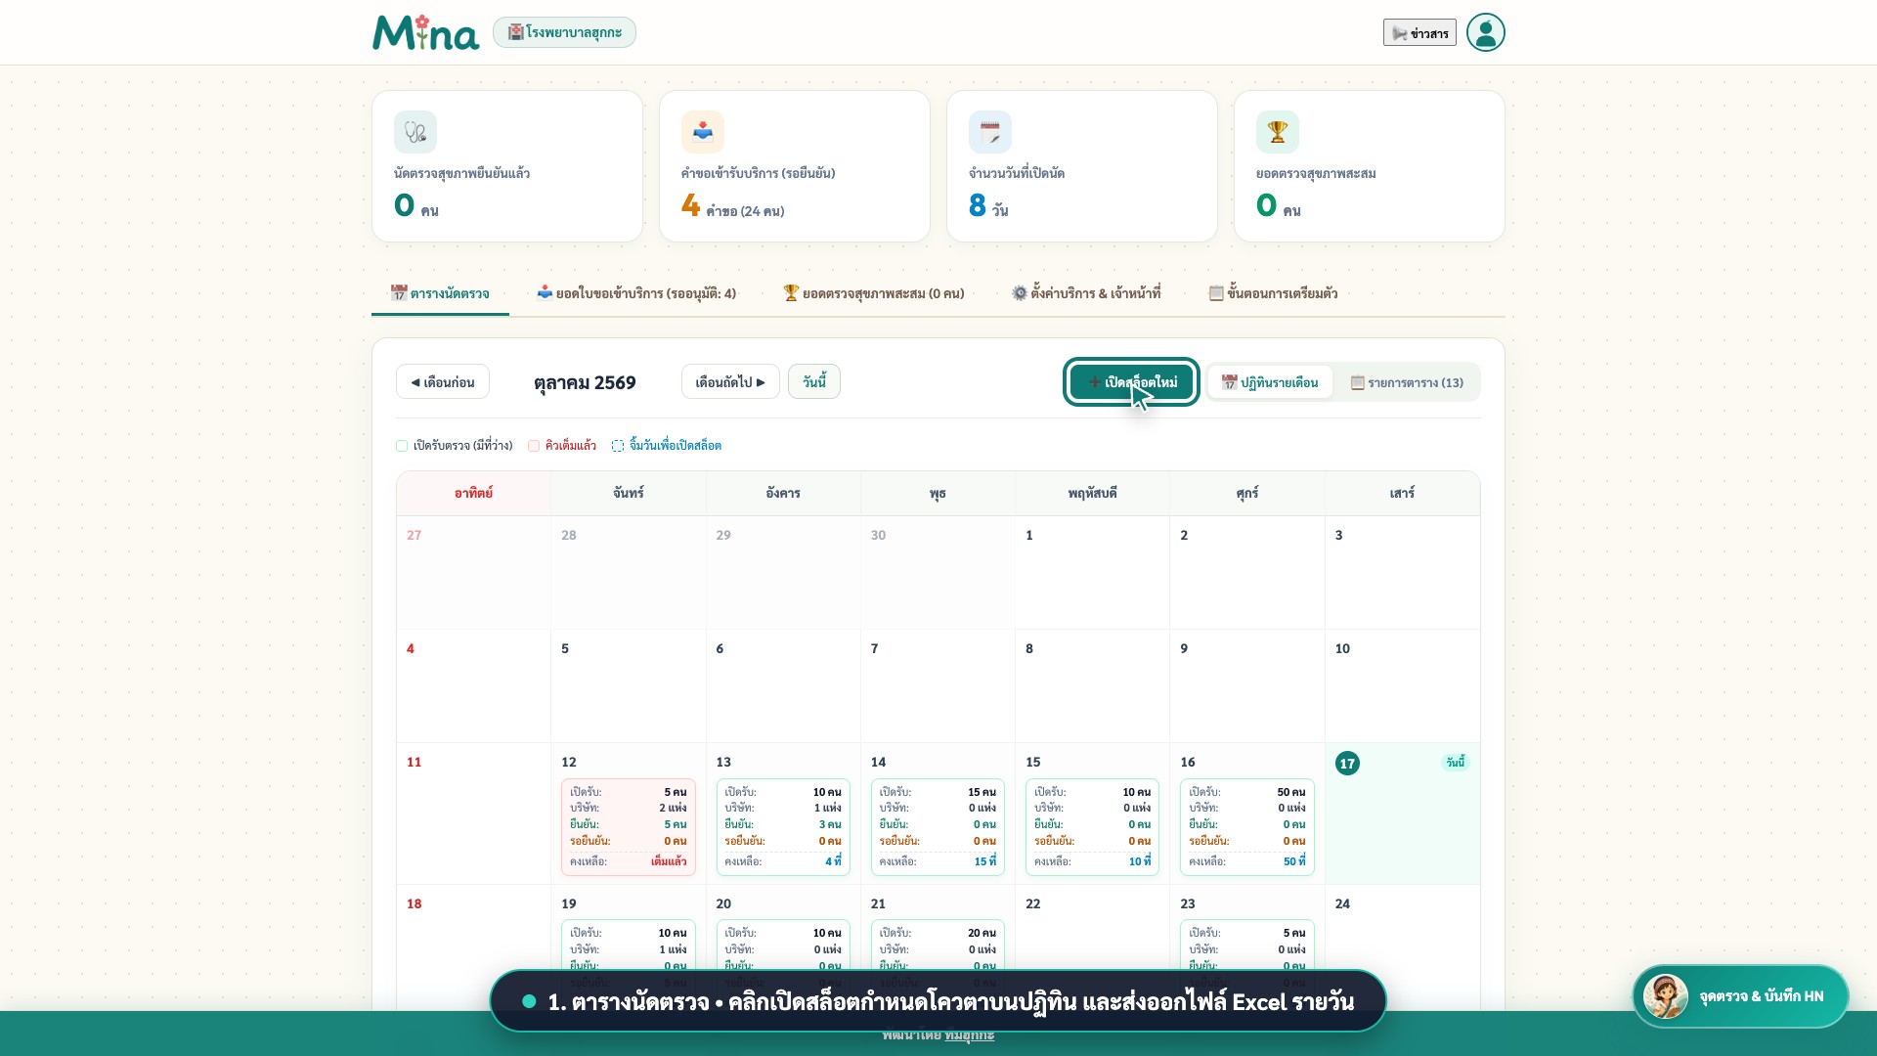Click เปิดสล็อตใหม่ to open new slot

(1131, 382)
